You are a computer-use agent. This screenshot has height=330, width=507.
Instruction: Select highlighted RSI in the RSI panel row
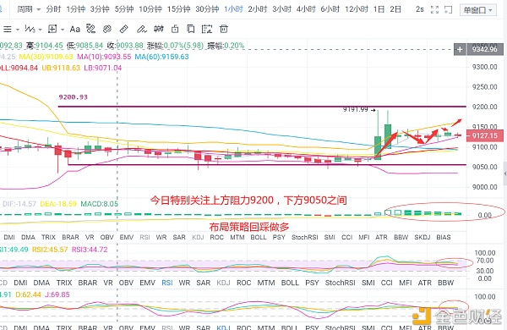tap(166, 283)
